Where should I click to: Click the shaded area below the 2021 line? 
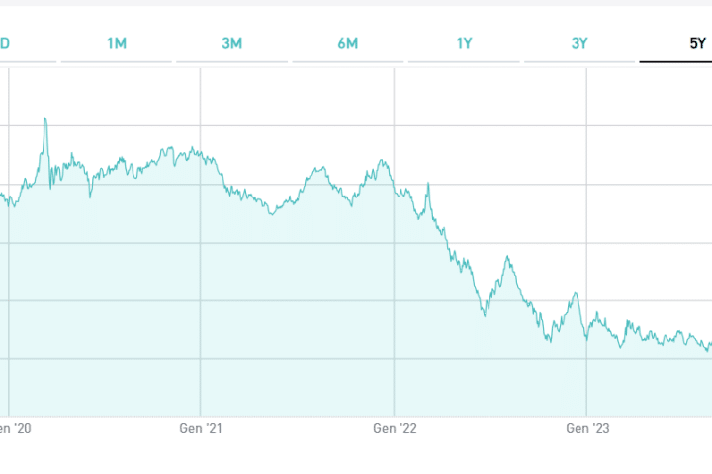point(297,316)
